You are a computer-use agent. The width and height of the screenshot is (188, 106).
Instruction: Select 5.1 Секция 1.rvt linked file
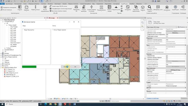tap(10, 69)
